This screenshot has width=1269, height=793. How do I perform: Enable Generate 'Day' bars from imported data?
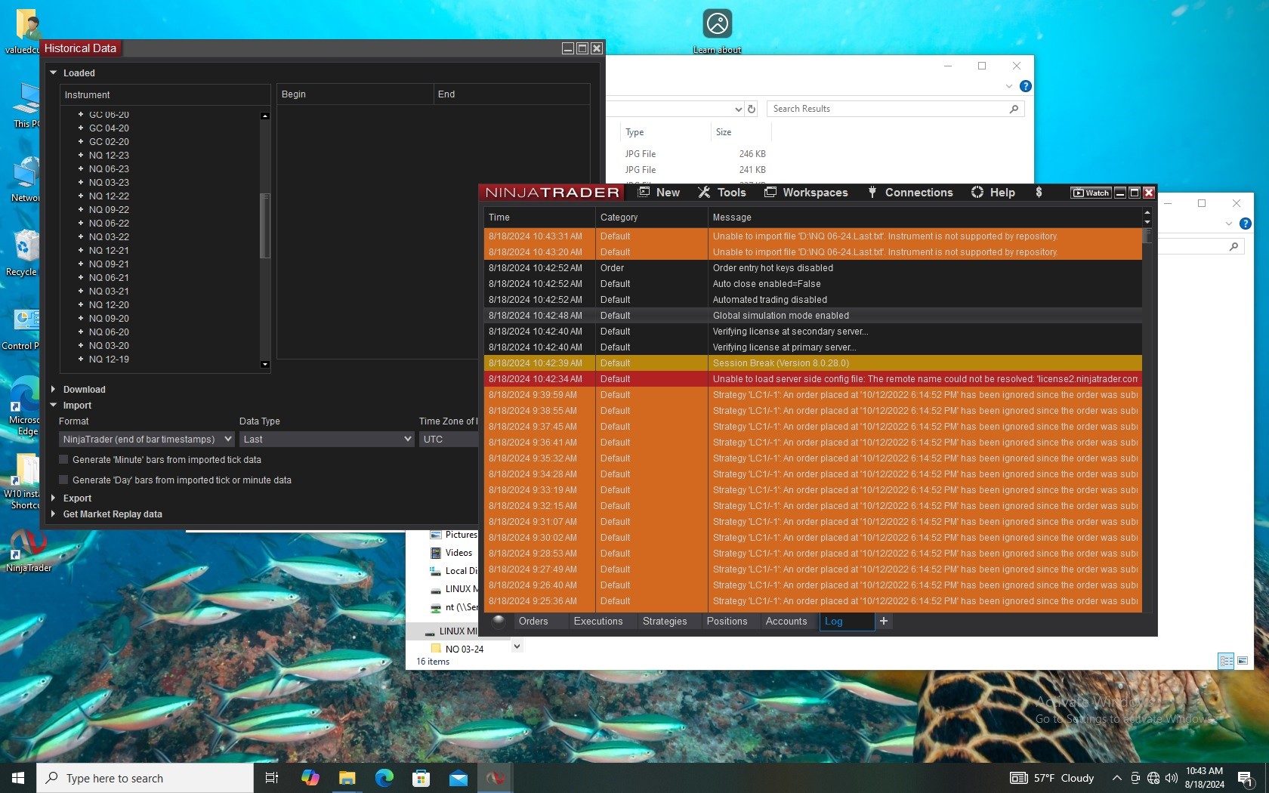(x=64, y=480)
